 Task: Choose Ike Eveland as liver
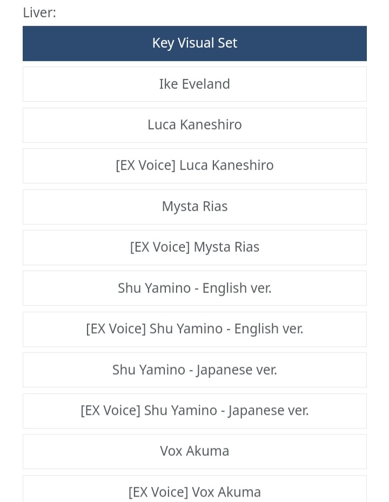click(x=194, y=84)
